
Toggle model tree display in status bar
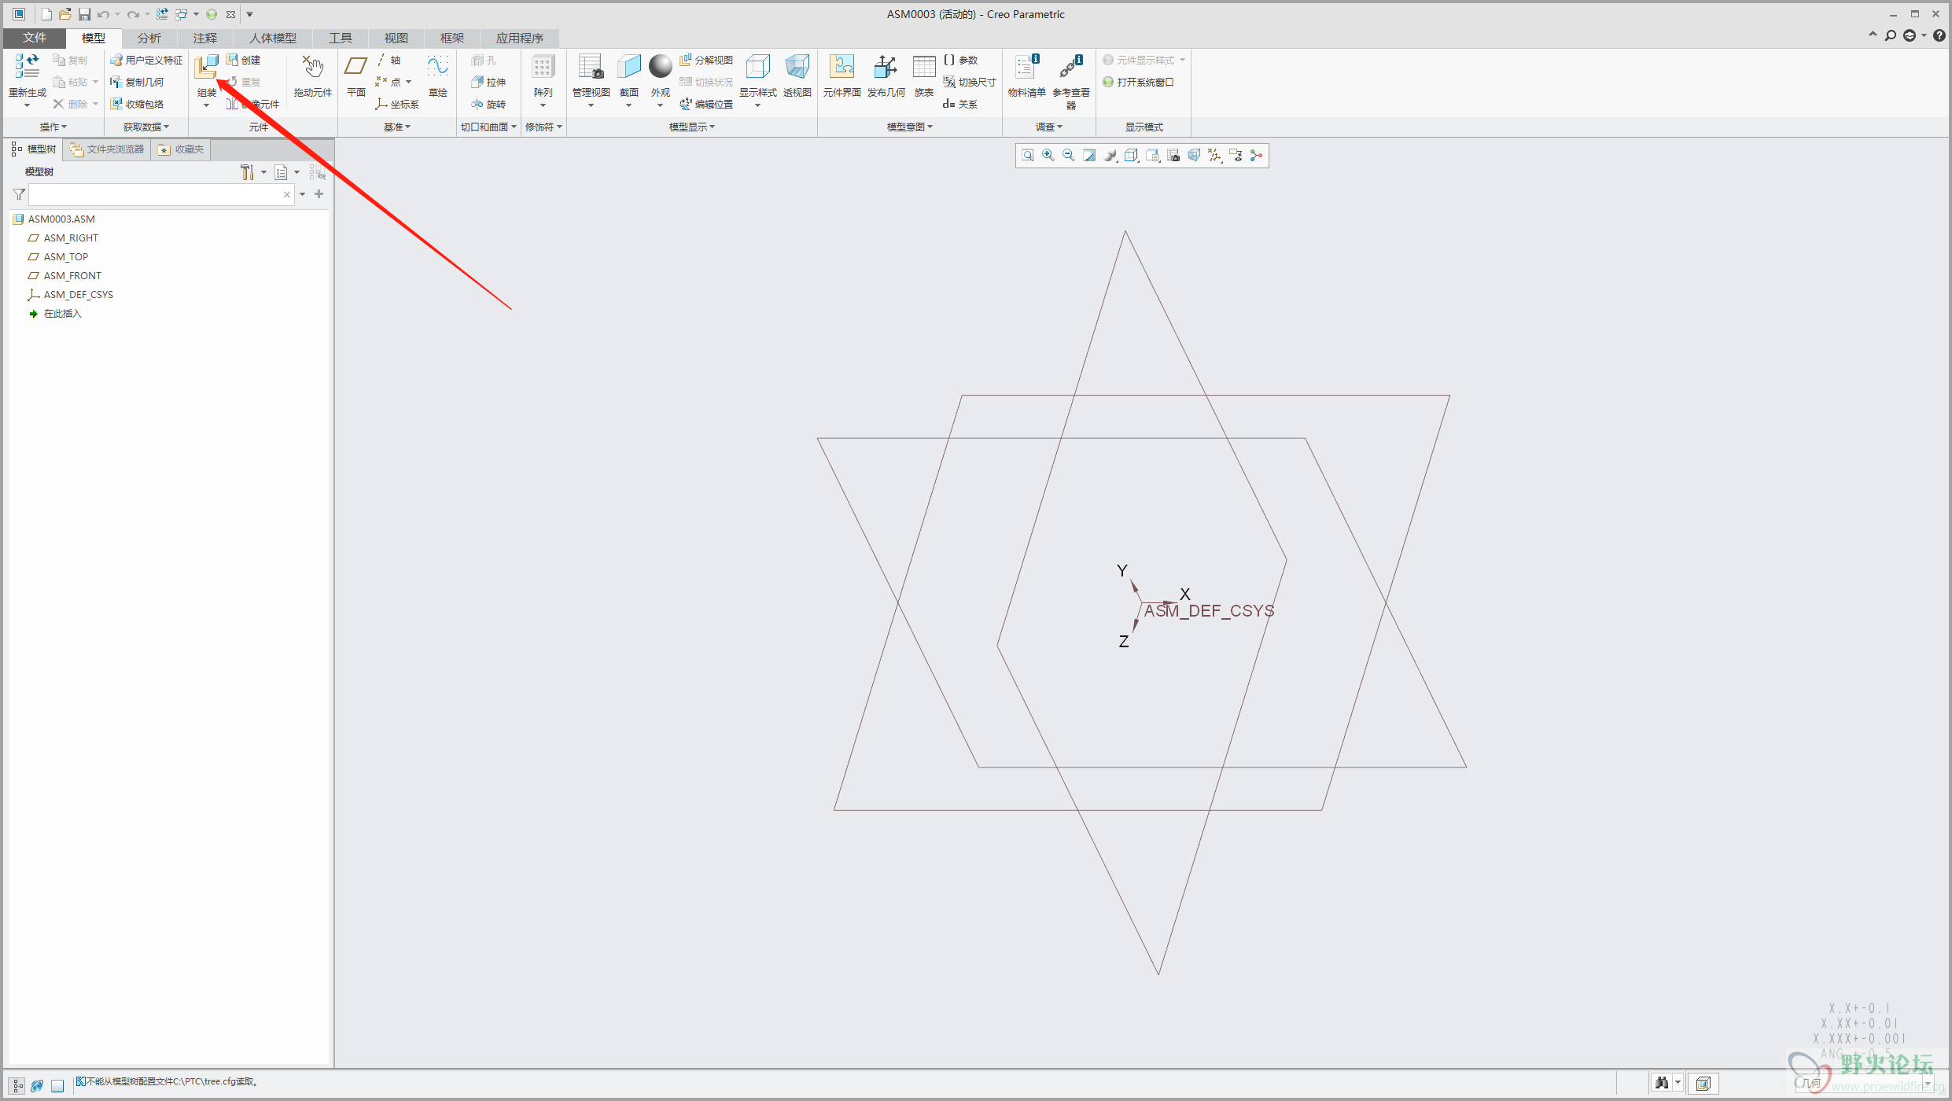coord(17,1085)
